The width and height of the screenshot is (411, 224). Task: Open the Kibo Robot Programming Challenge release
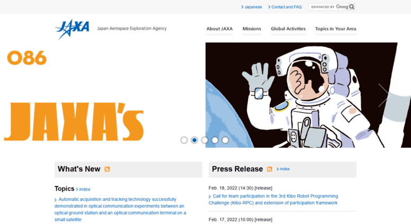pos(273,200)
